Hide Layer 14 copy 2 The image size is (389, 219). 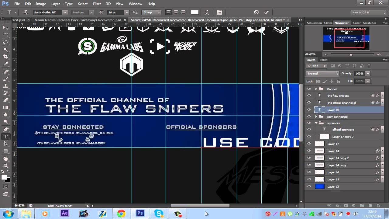point(309,158)
